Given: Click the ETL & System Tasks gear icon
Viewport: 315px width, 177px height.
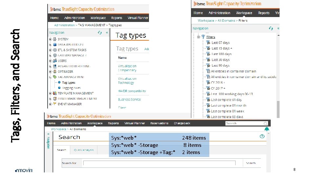Looking at the screenshot, I should (x=55, y=50).
